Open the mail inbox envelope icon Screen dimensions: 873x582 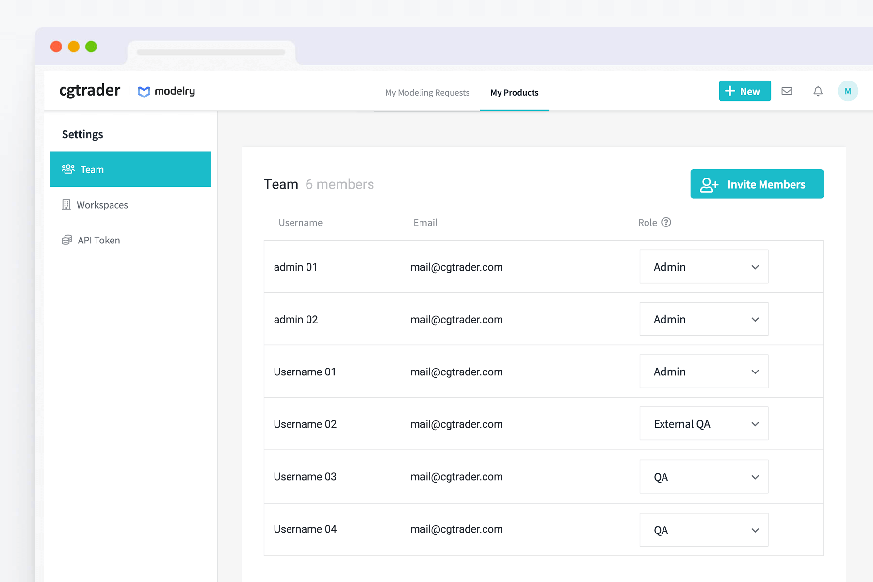tap(787, 91)
